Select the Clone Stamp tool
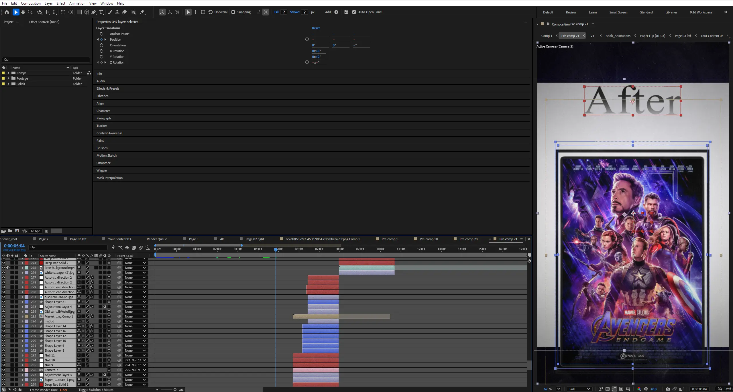The height and width of the screenshot is (392, 733). (x=117, y=12)
